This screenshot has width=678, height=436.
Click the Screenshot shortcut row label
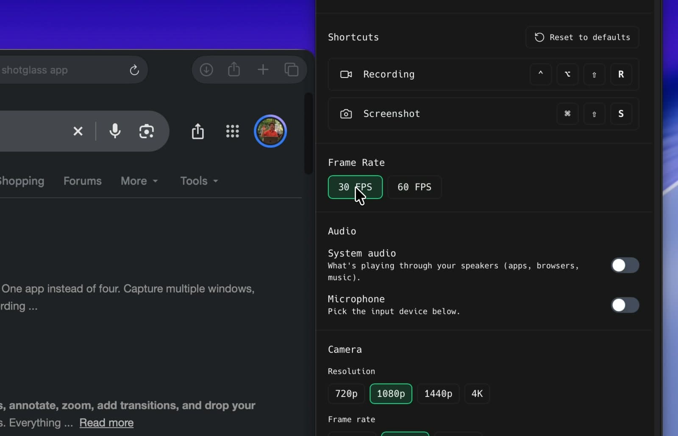(392, 114)
